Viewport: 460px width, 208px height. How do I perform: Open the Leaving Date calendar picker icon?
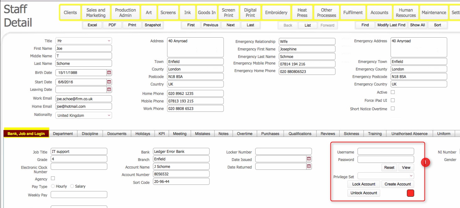[x=109, y=90]
